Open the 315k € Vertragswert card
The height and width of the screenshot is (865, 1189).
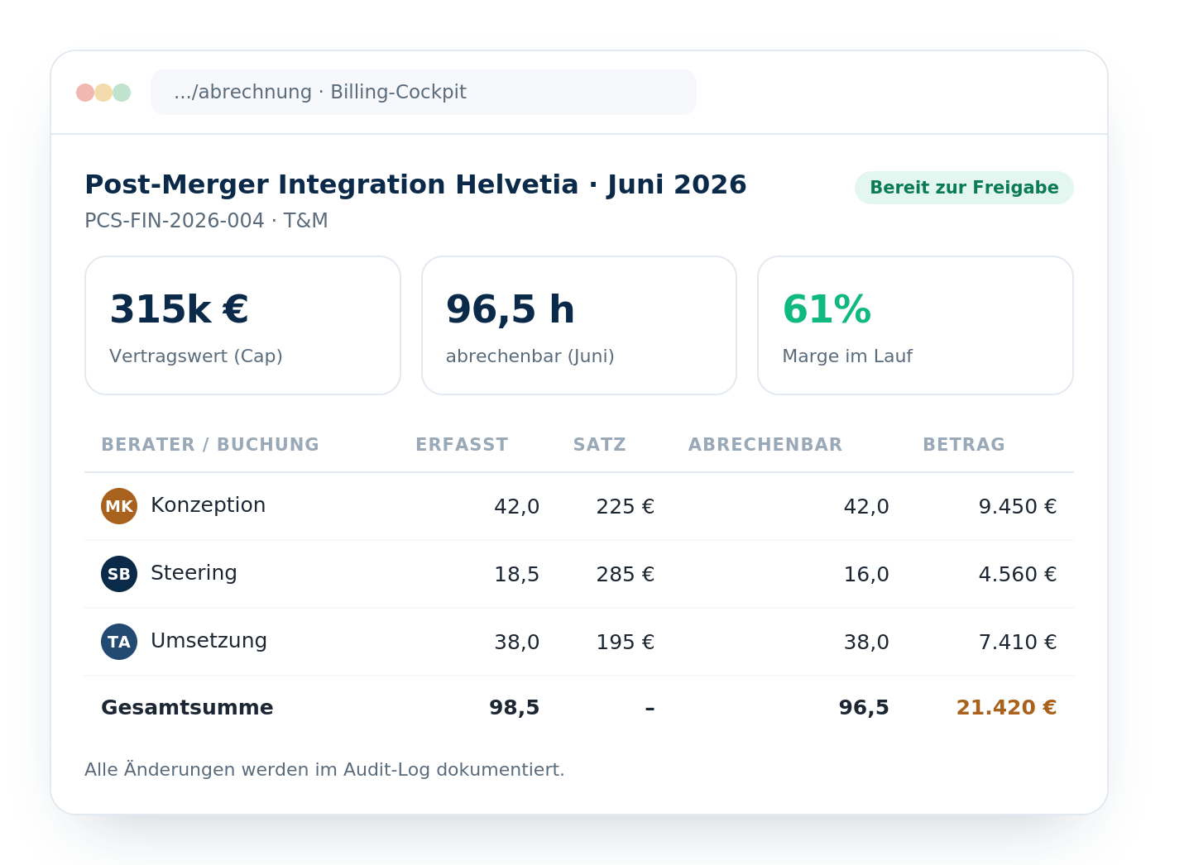click(242, 325)
